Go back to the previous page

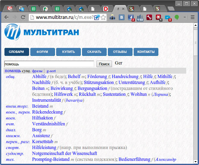[6, 17]
